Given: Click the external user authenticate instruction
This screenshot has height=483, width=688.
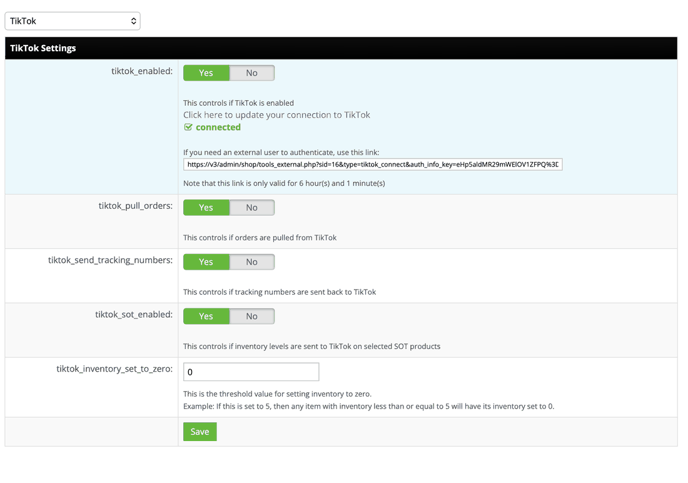Looking at the screenshot, I should (281, 153).
